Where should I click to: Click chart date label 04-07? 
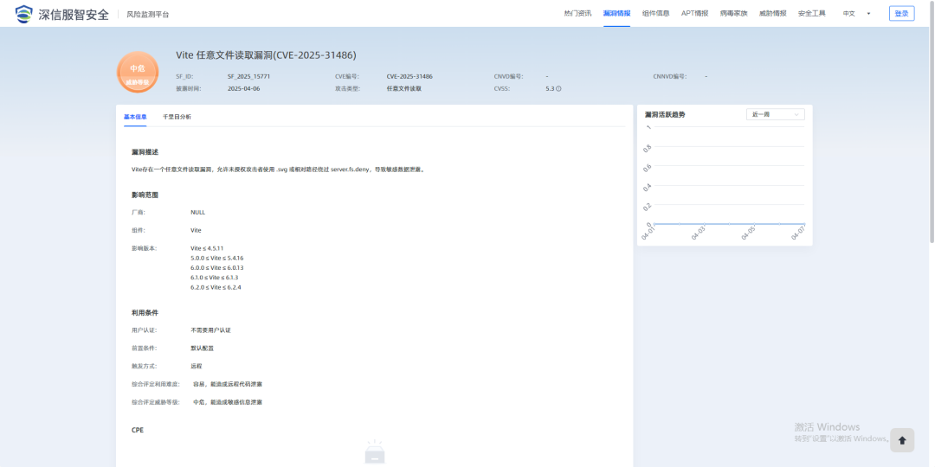[x=798, y=233]
